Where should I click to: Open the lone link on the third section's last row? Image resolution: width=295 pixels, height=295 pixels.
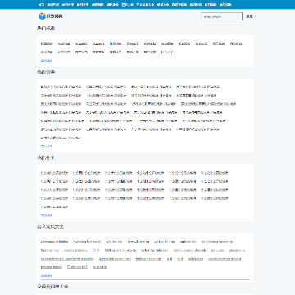coord(54,207)
